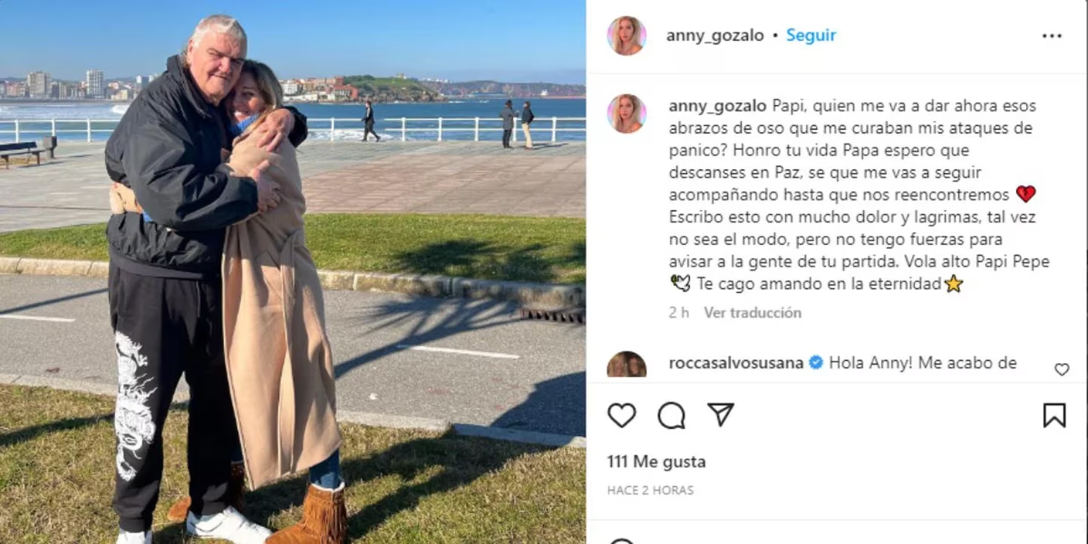The width and height of the screenshot is (1088, 544).
Task: Open comments with the speech bubble icon
Action: (x=671, y=415)
